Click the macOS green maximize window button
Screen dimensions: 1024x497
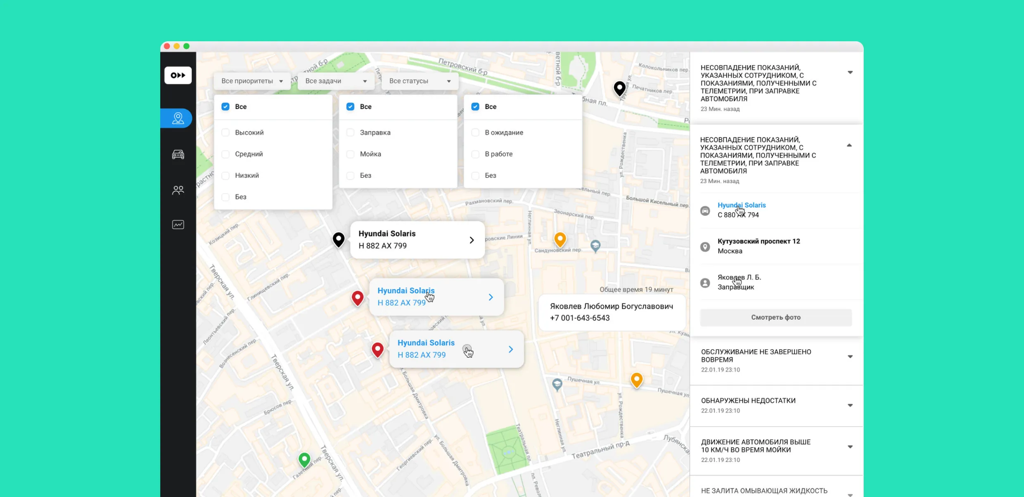(x=187, y=46)
